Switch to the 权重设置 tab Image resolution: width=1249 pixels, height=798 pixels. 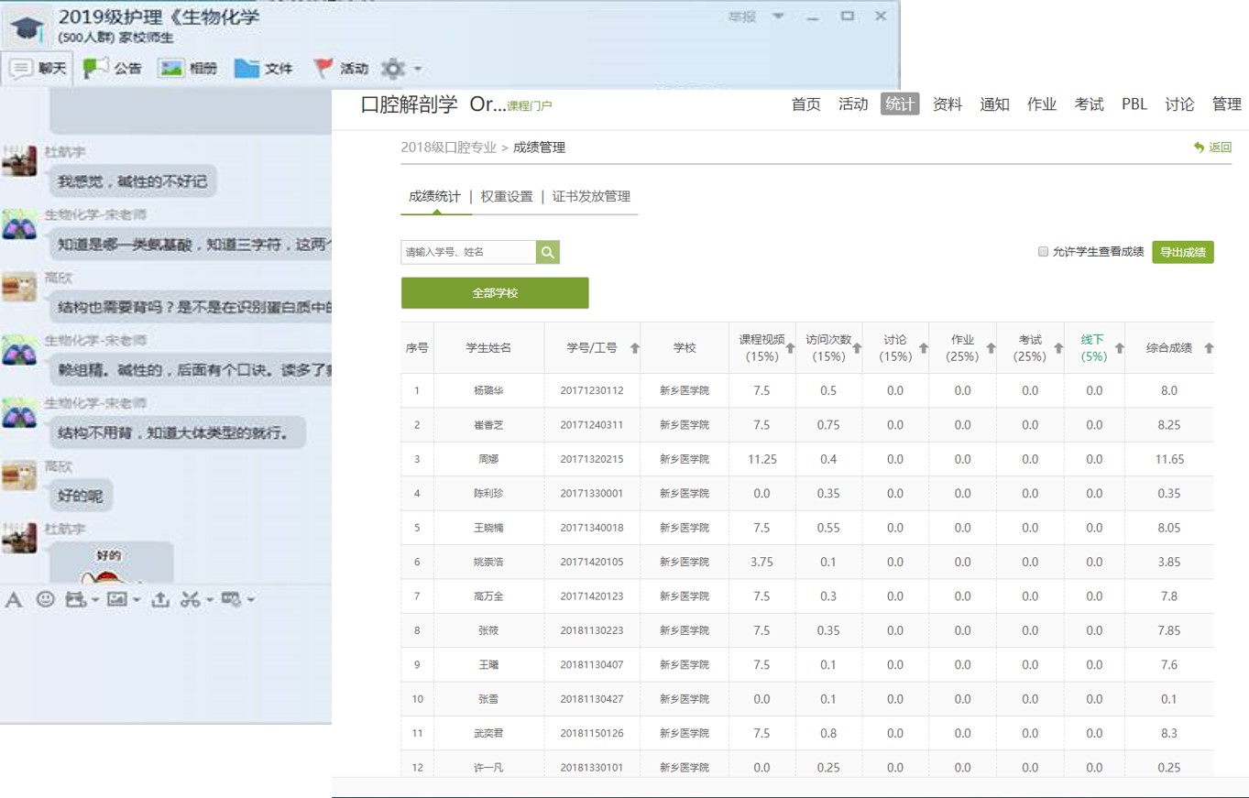tap(506, 196)
